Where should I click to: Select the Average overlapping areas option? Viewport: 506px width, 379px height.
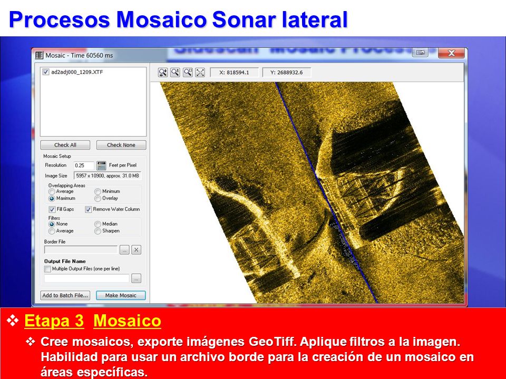point(52,192)
